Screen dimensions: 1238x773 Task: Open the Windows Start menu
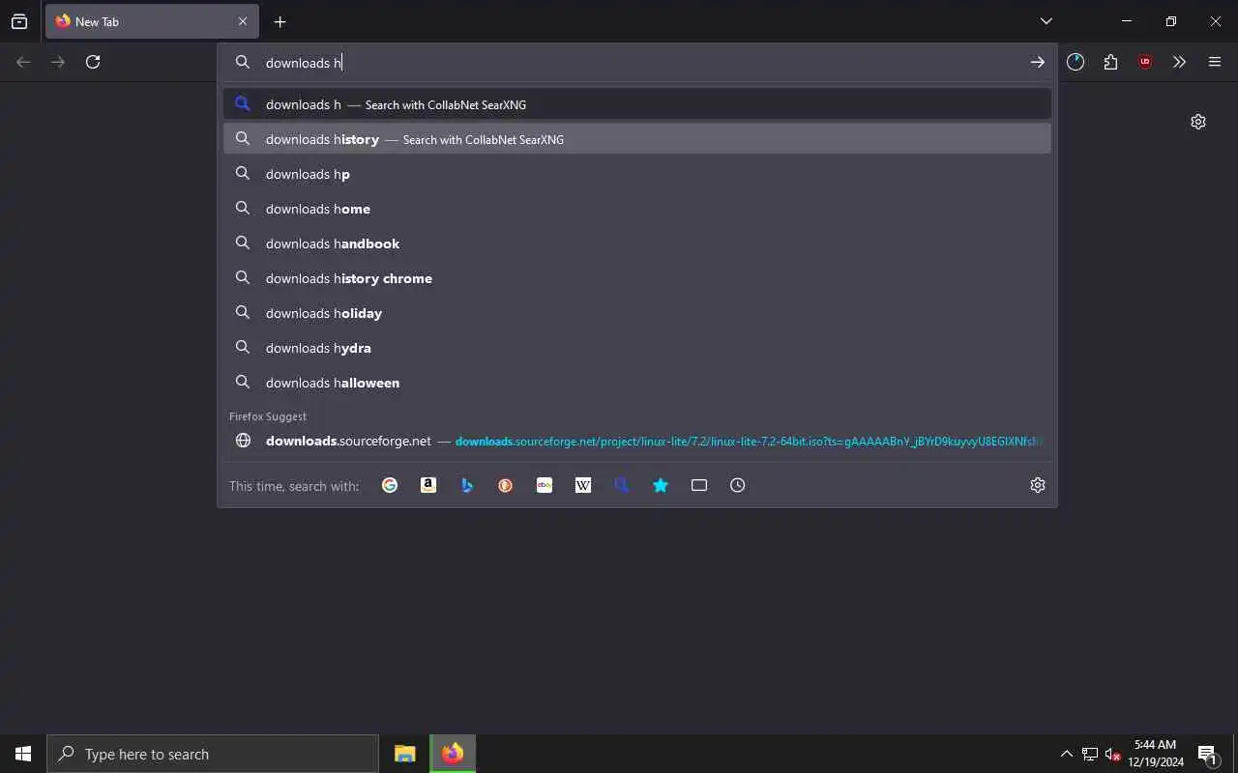point(23,754)
